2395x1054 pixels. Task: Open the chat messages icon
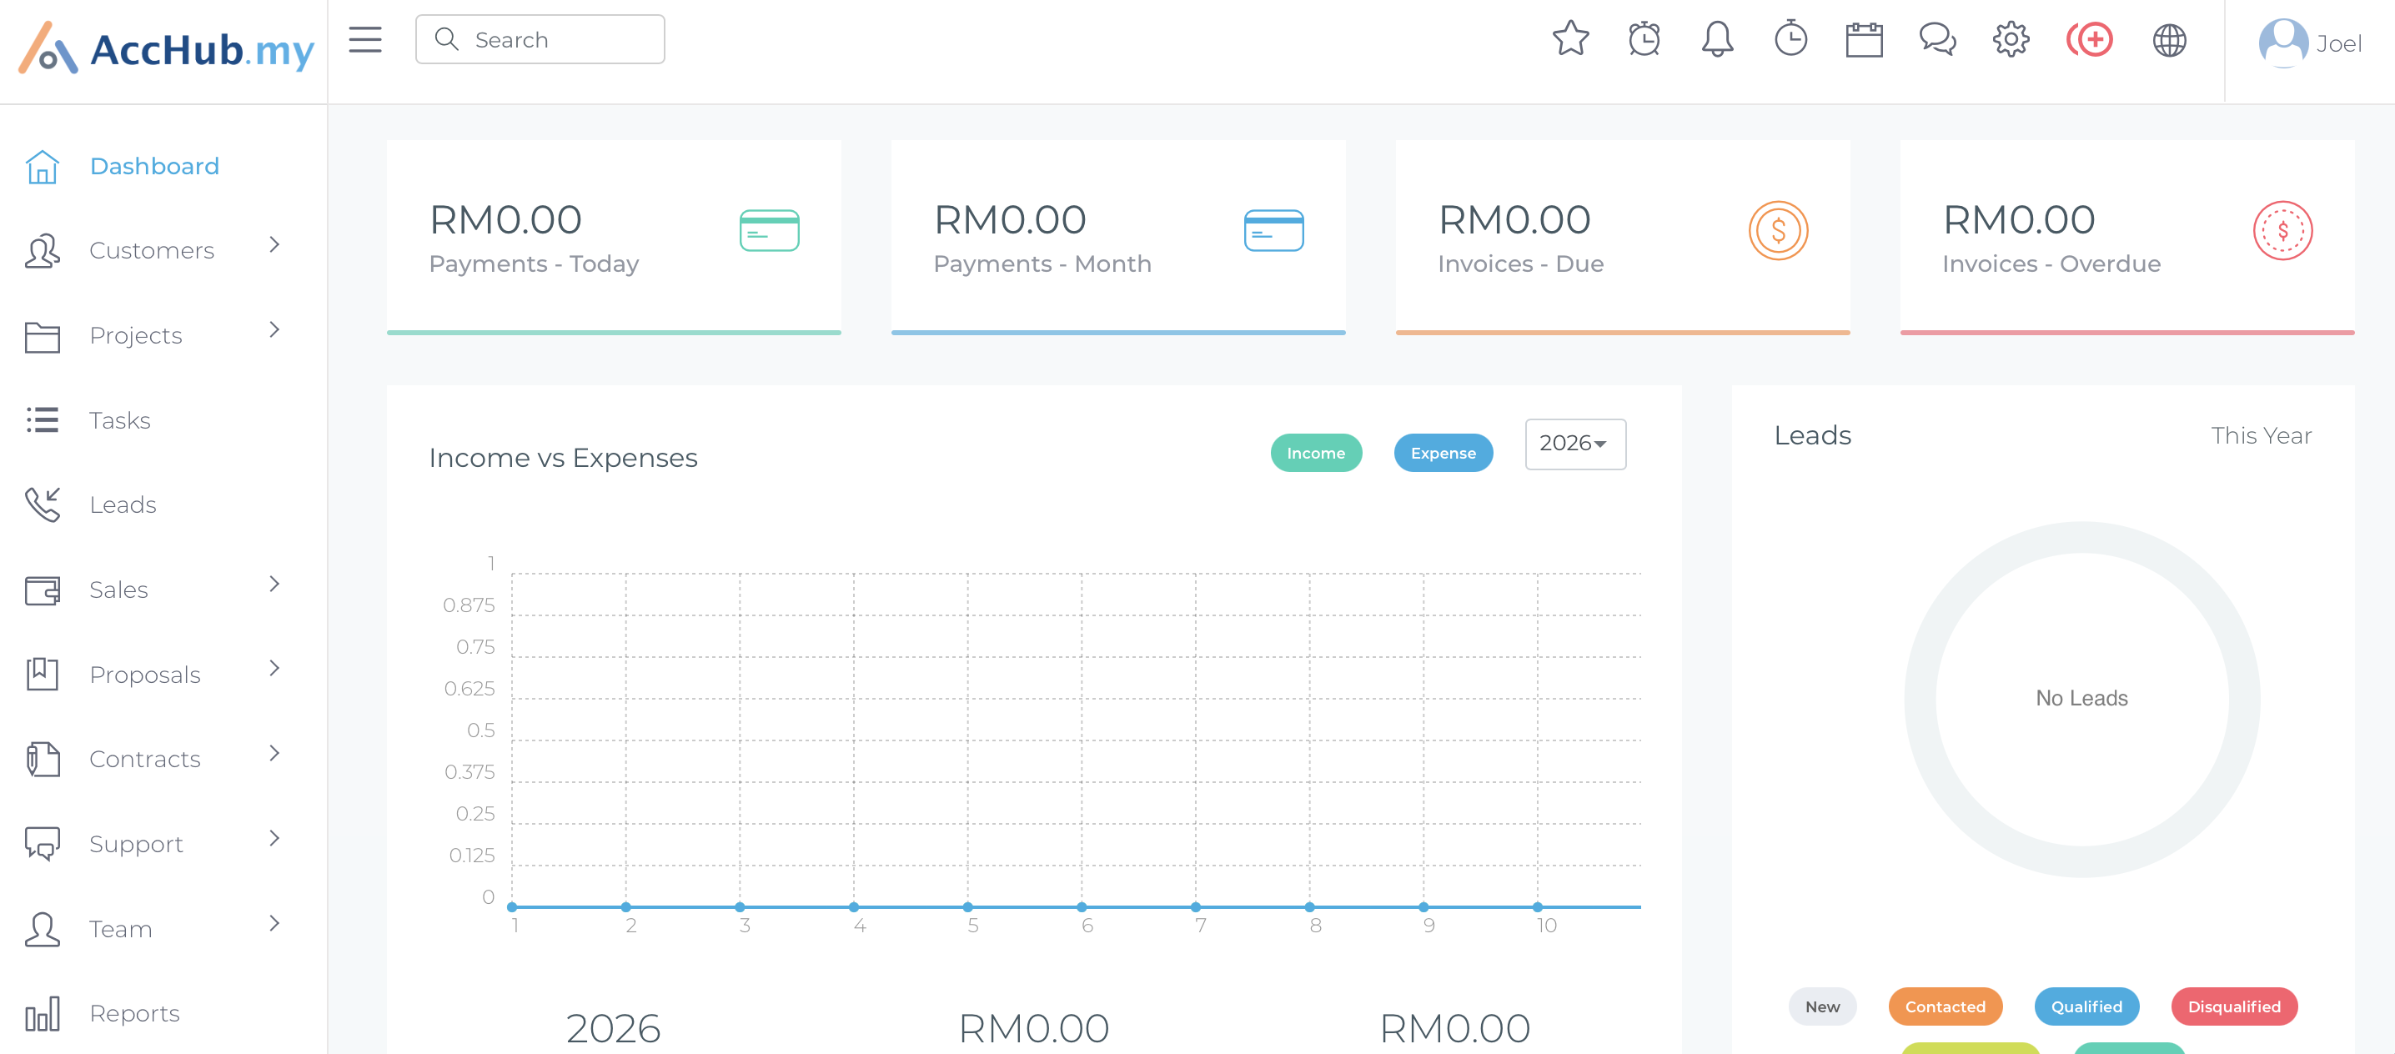click(x=1937, y=39)
